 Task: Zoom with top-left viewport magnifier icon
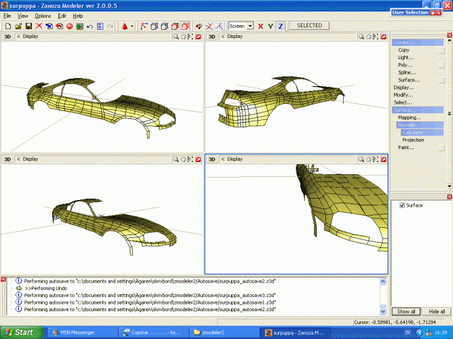pos(175,36)
